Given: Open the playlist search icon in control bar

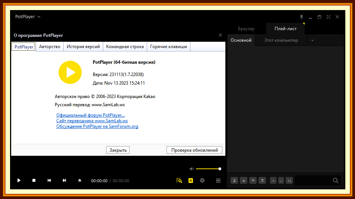Looking at the screenshot, I should click(179, 180).
